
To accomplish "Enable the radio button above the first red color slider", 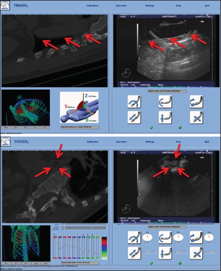I will 54,235.
